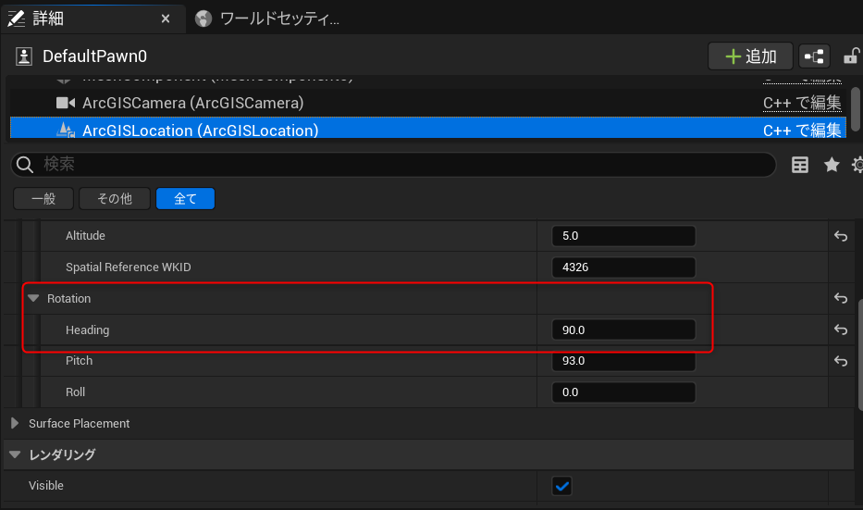Click the ArcGISCamera camera icon

[66, 103]
